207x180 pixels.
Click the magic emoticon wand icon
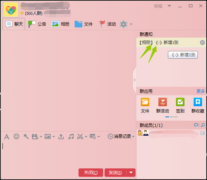tap(26, 136)
